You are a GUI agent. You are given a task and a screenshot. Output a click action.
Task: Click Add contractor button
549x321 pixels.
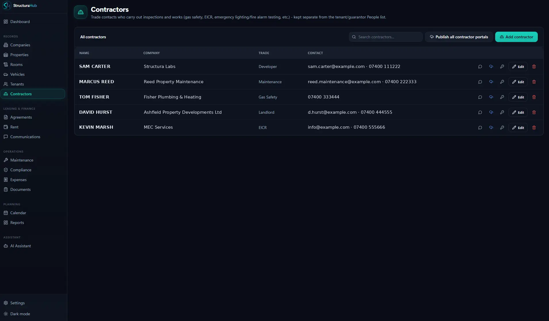tap(516, 37)
